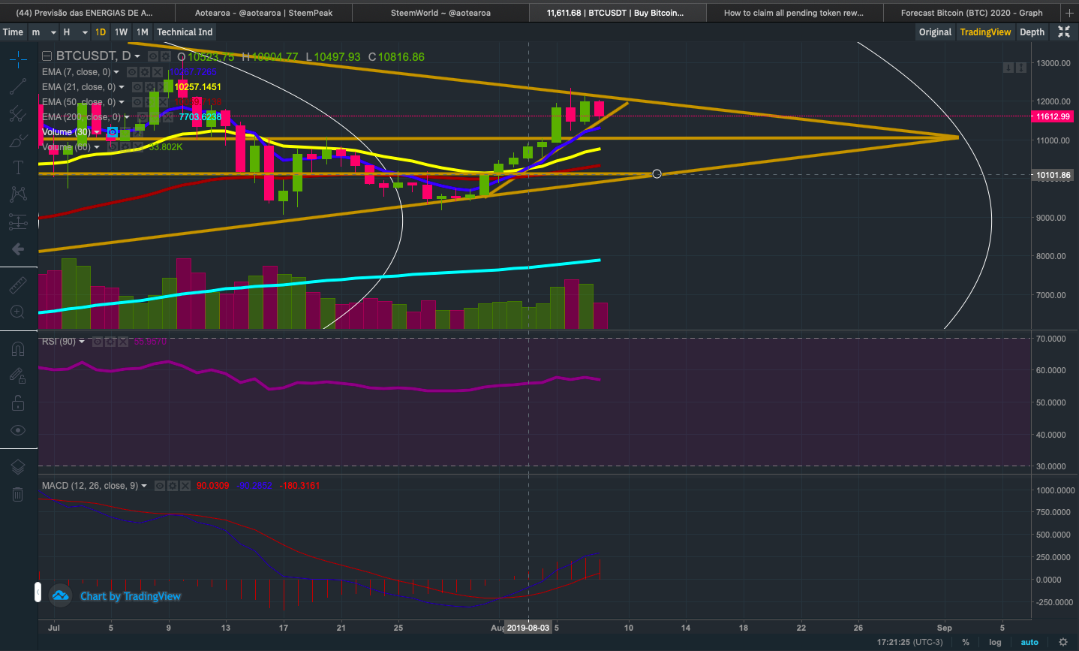Toggle hide all drawings eye in sidebar

18,430
